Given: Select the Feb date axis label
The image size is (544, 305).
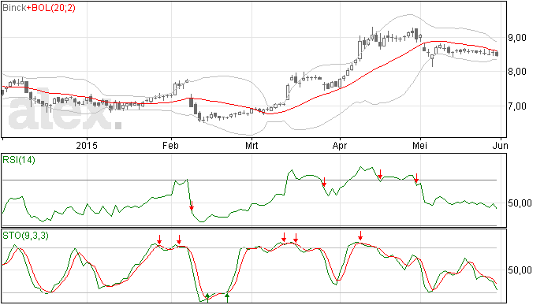Looking at the screenshot, I should (171, 145).
